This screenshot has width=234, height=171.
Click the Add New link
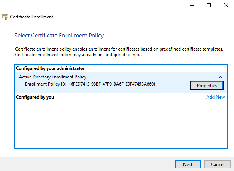(x=215, y=97)
